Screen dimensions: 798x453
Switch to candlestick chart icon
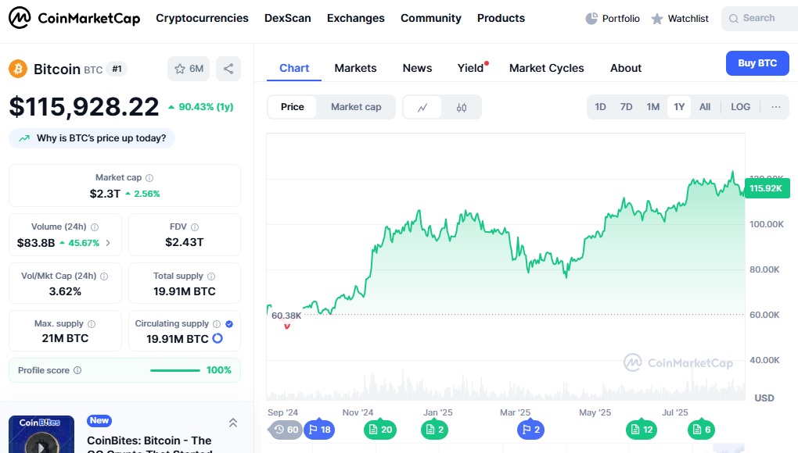click(462, 107)
